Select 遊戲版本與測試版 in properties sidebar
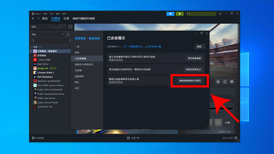 (84, 64)
